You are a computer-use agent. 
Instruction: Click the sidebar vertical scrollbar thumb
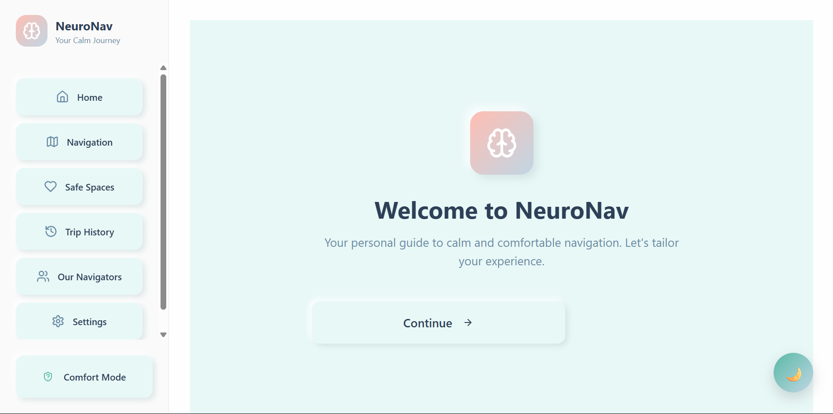coord(163,192)
